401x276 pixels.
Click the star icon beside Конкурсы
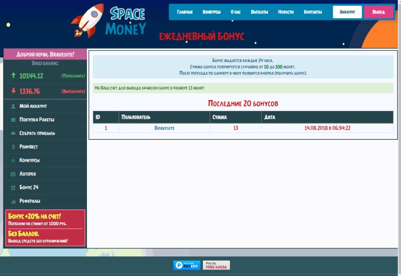tap(13, 161)
